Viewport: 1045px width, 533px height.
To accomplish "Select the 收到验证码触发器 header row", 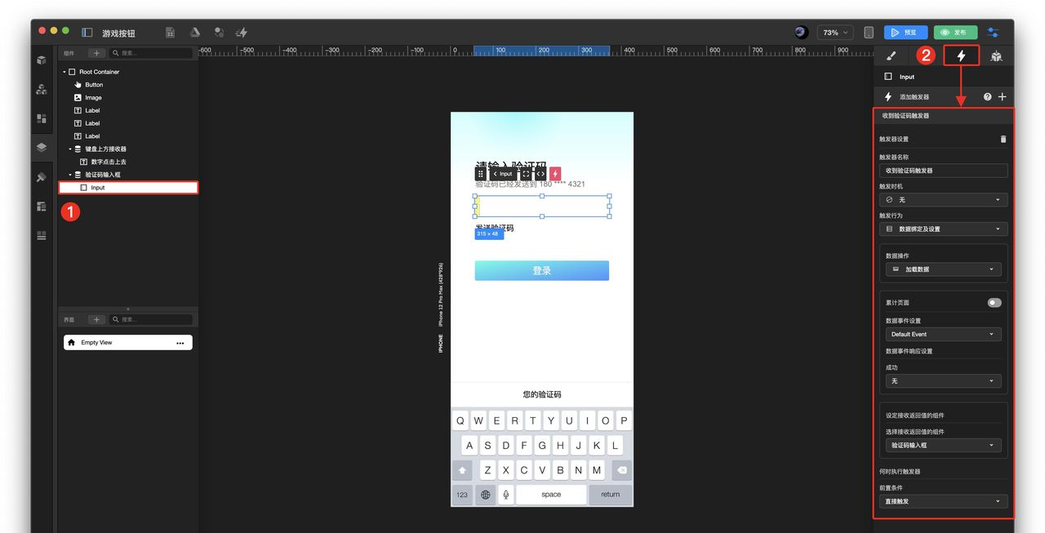I will pos(944,116).
